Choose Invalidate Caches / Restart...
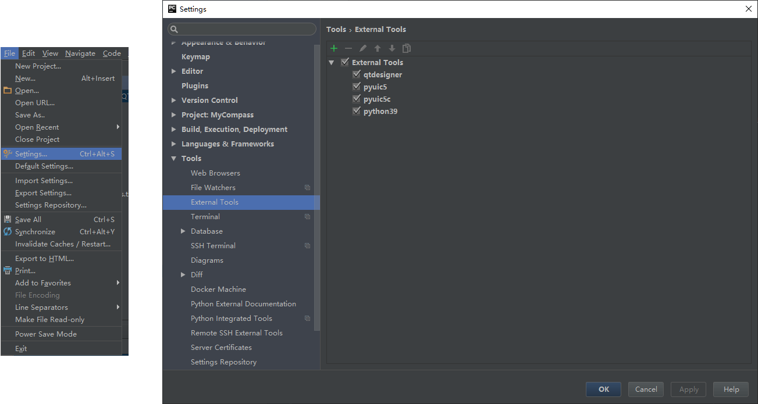This screenshot has width=758, height=404. (61, 244)
